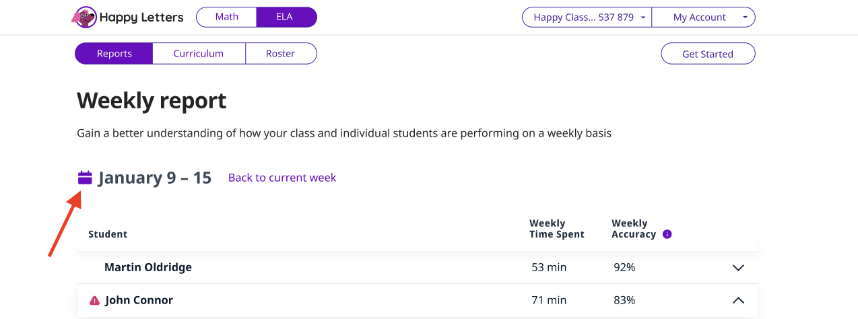Select the John Connor student name
Screen dimensions: 858x319
pos(139,300)
